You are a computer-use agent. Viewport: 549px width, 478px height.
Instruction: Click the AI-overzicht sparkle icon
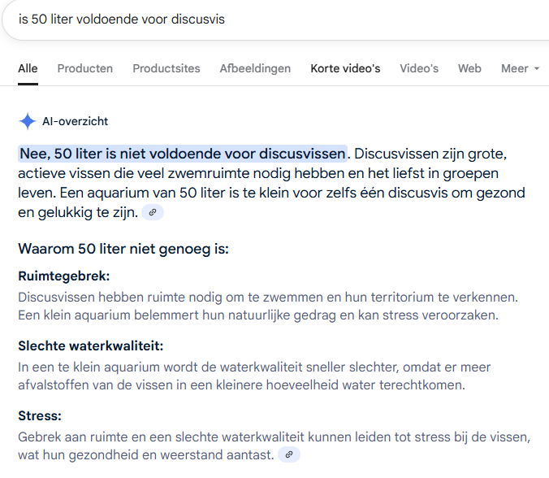click(x=28, y=121)
